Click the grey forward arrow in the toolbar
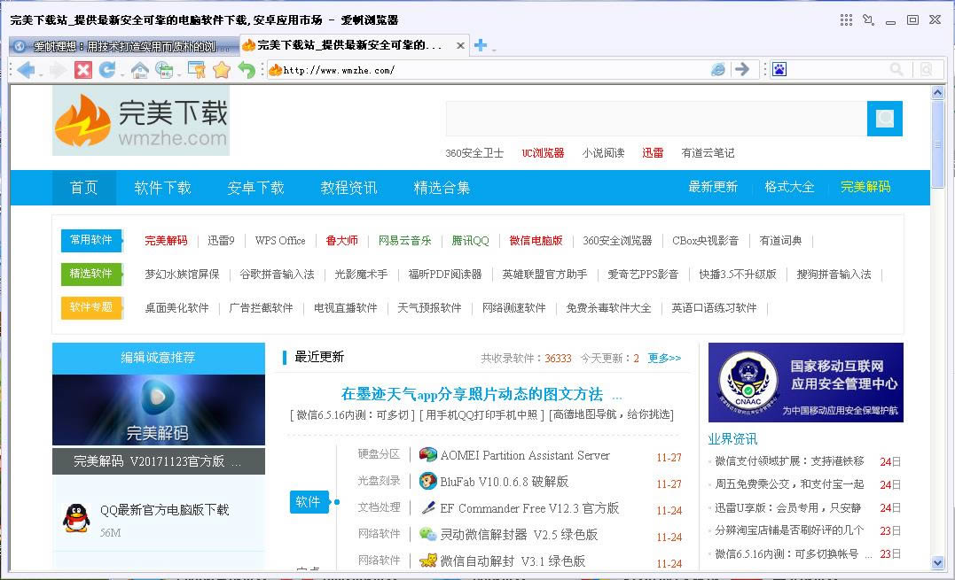 click(x=58, y=70)
